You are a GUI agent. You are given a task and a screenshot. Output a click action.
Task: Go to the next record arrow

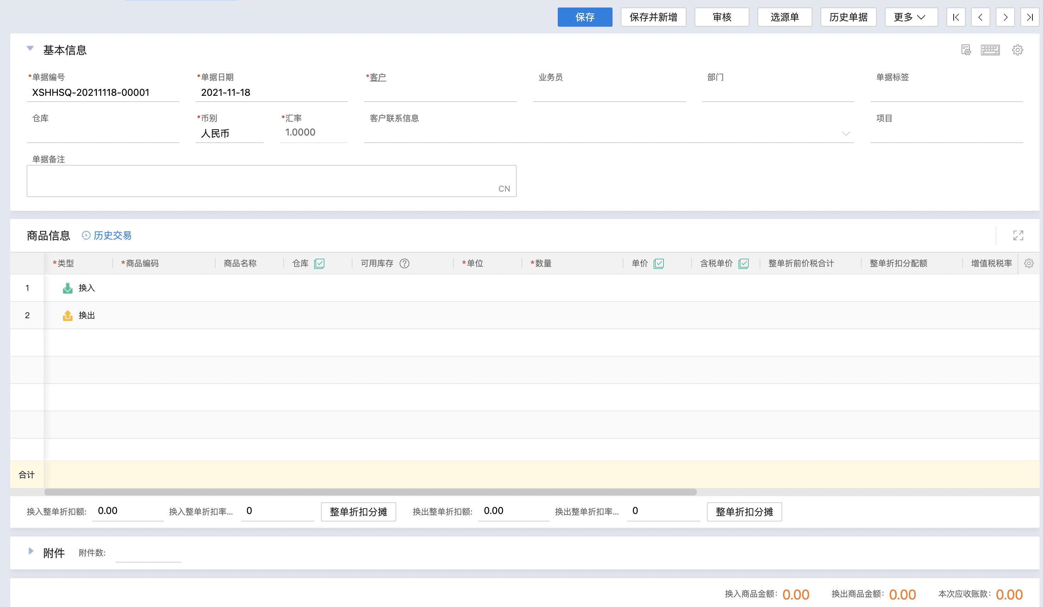click(x=1005, y=17)
